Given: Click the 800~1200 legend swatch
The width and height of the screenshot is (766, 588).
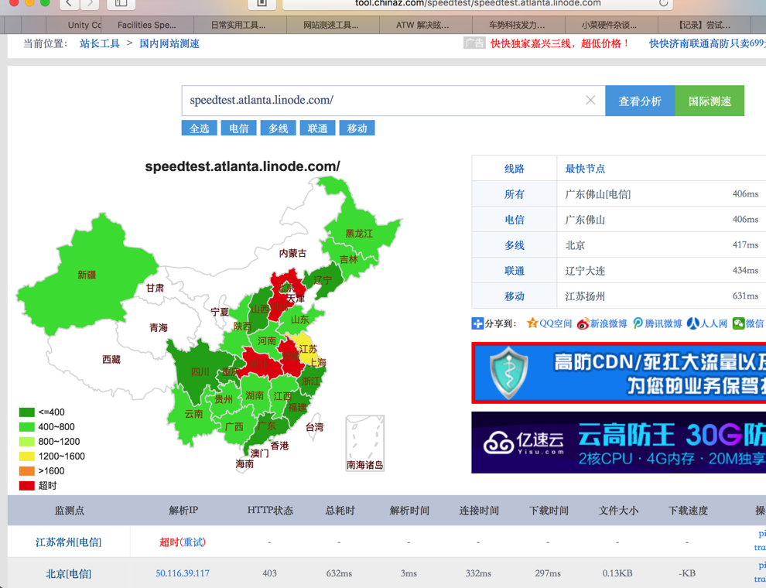Looking at the screenshot, I should tap(27, 442).
